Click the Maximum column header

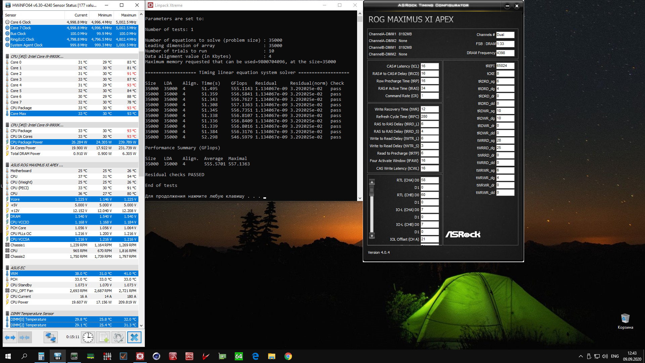[x=129, y=15]
